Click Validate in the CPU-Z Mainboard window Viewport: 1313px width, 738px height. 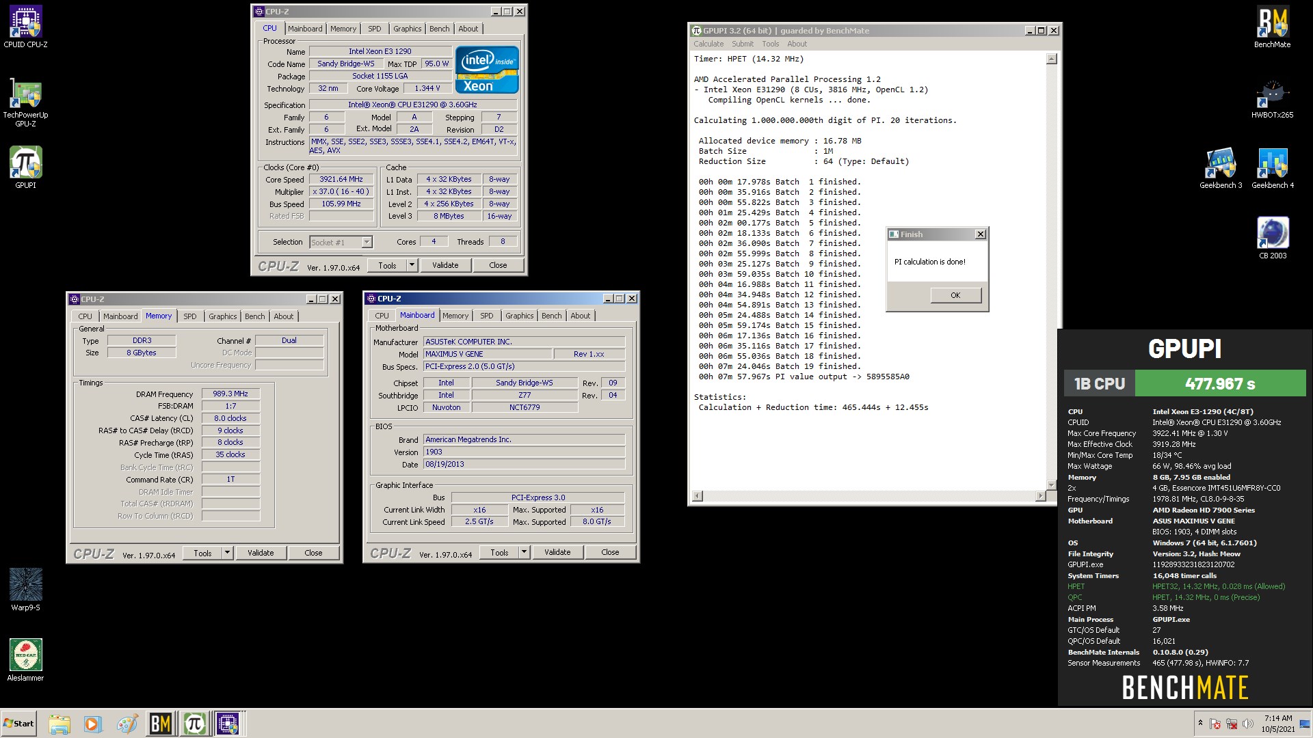pyautogui.click(x=557, y=552)
